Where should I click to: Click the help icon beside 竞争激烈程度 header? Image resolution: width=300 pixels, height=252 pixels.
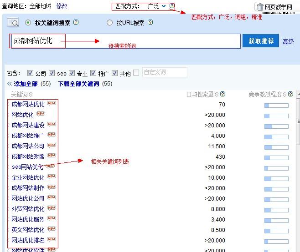290,94
